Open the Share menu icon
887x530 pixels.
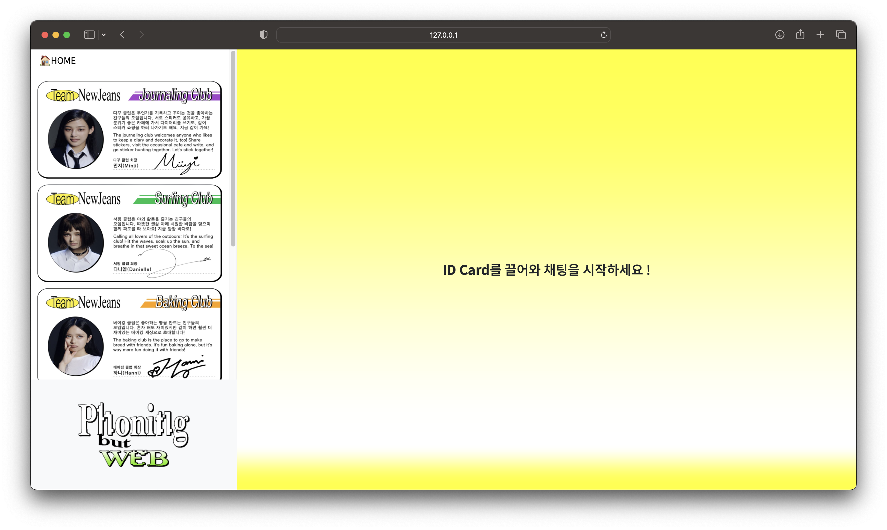[x=800, y=34]
